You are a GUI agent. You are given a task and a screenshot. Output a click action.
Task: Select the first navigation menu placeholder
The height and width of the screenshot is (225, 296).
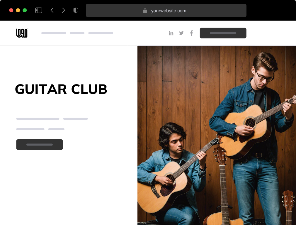point(54,33)
